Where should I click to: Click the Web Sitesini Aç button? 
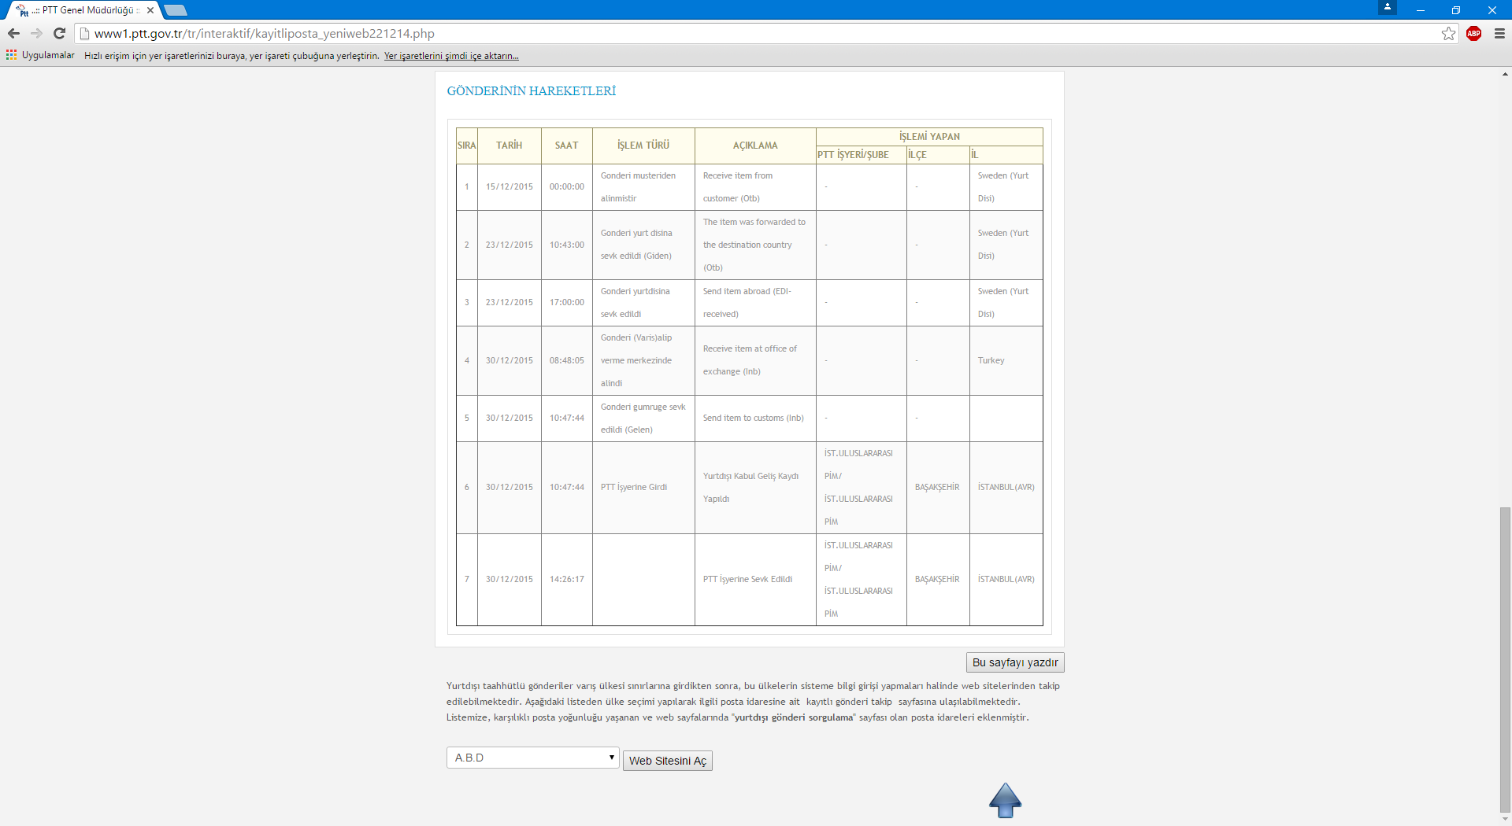point(667,761)
